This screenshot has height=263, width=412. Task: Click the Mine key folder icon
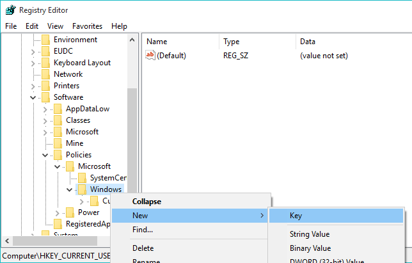58,143
